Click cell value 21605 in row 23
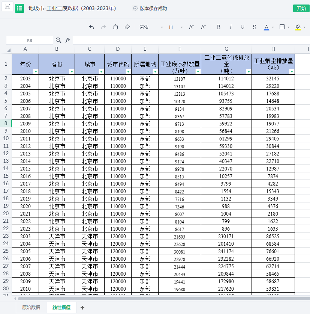Screen dimensions: 310x314 180,236
